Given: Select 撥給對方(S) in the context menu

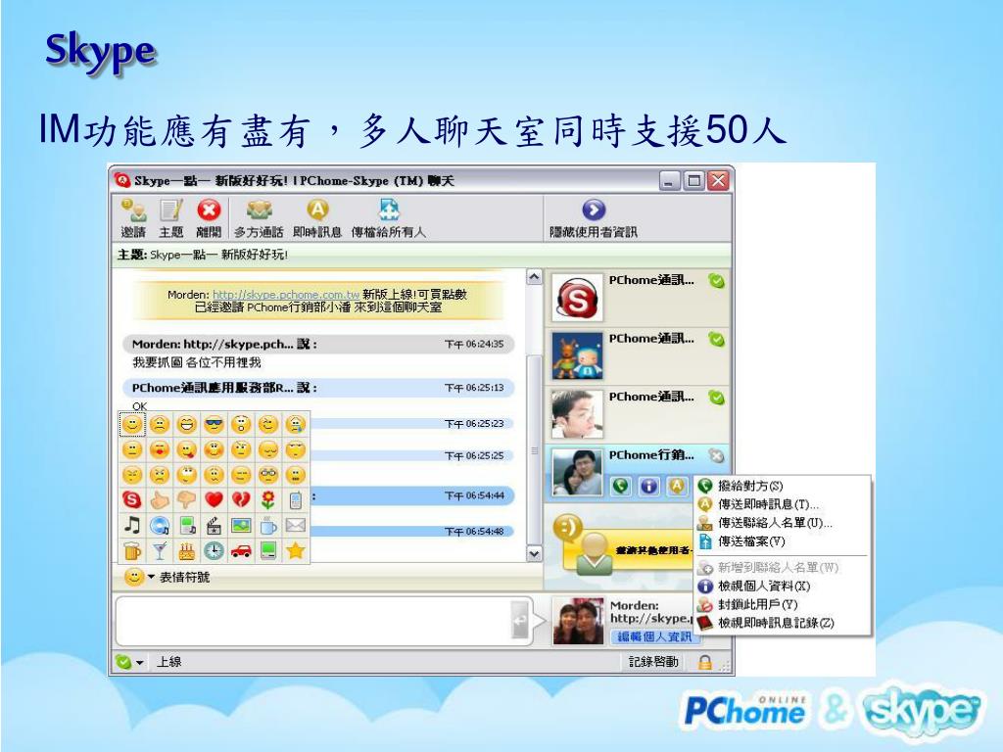Looking at the screenshot, I should point(782,486).
